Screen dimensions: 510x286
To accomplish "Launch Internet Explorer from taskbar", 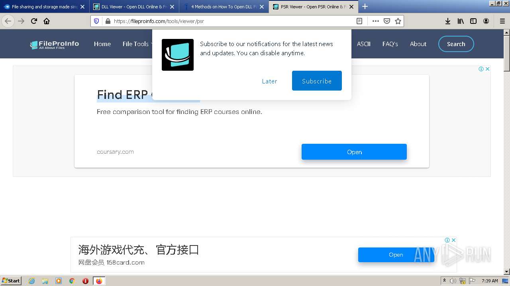I will (x=32, y=281).
